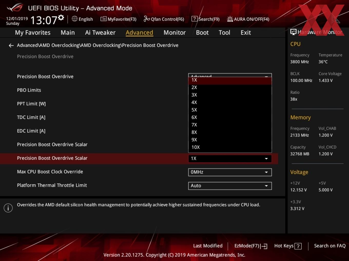The width and height of the screenshot is (349, 261).
Task: Choose 6X in the scalar list
Action: click(x=230, y=117)
